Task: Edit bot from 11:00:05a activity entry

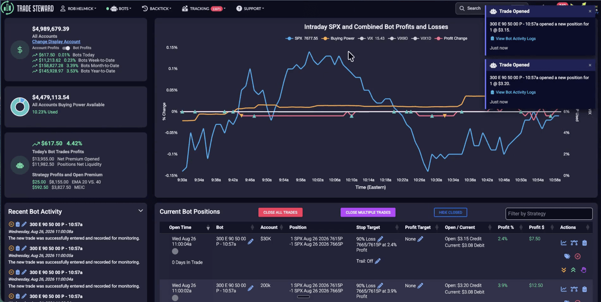Action: [24, 248]
